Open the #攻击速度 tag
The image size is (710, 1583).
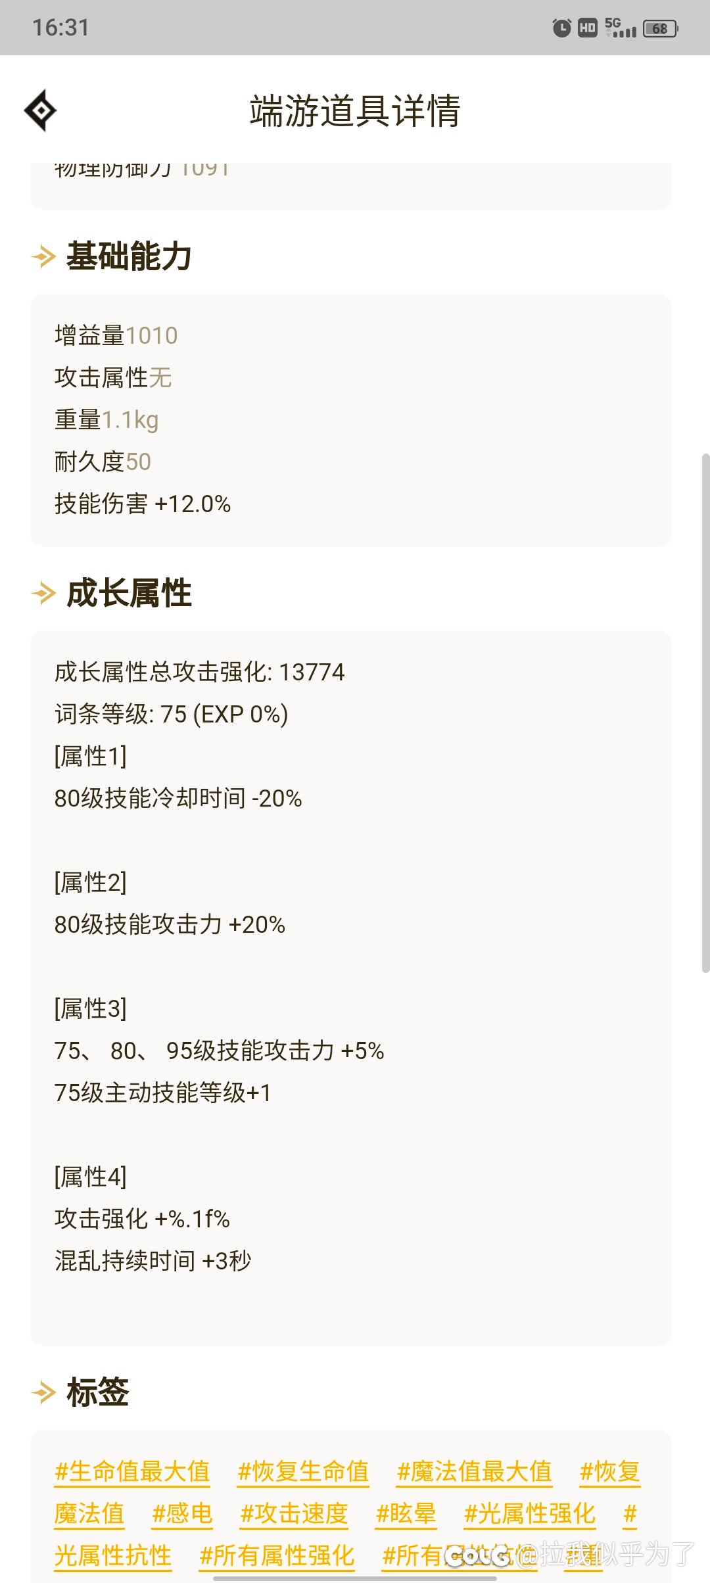[294, 1513]
